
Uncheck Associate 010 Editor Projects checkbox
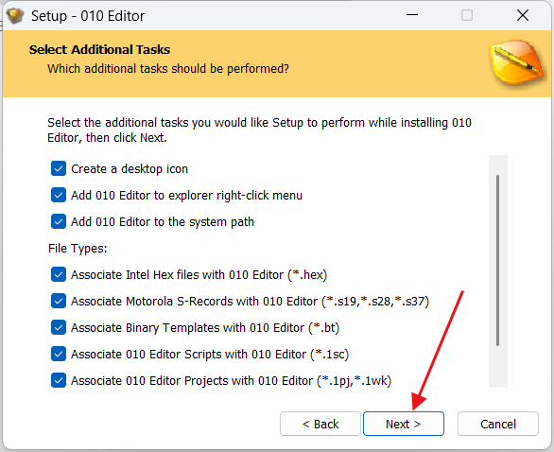[59, 381]
